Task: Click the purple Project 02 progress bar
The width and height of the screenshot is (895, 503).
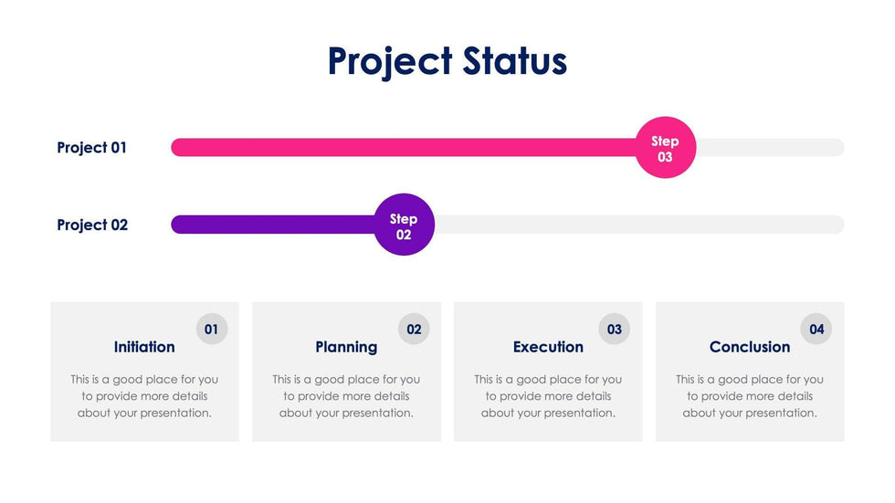Action: (x=272, y=225)
